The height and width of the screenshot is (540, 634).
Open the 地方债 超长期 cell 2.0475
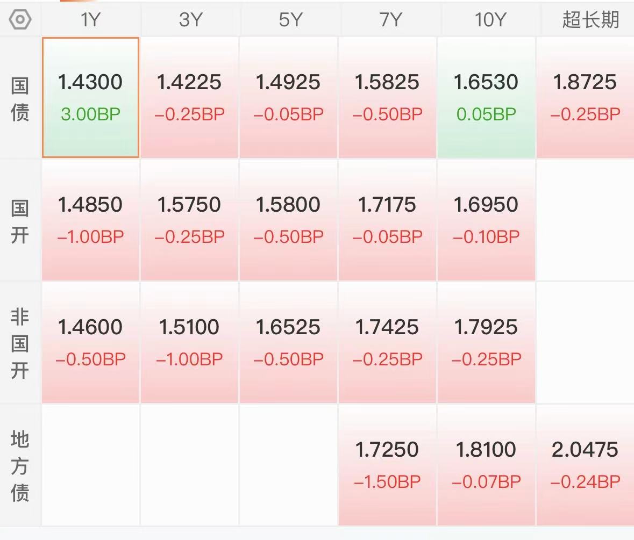click(585, 465)
